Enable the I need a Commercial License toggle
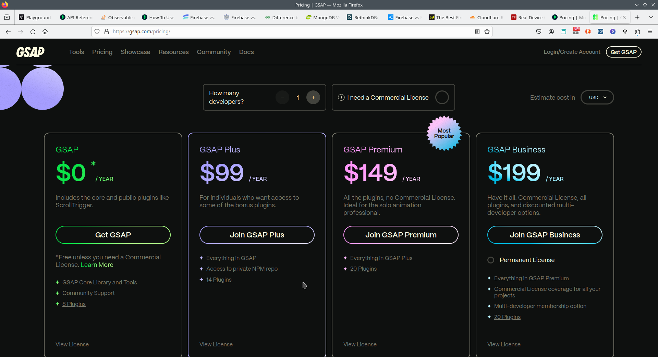Screen dimensions: 658x357 [x=442, y=97]
